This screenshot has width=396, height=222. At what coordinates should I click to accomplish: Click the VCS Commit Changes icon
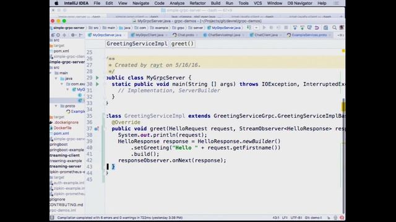click(x=302, y=28)
